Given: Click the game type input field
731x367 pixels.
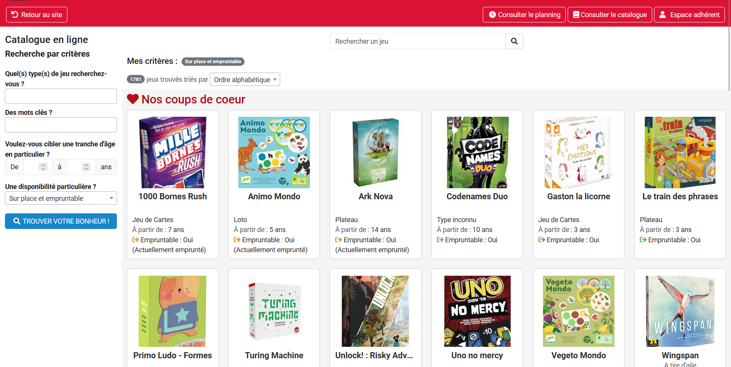Looking at the screenshot, I should pos(61,96).
